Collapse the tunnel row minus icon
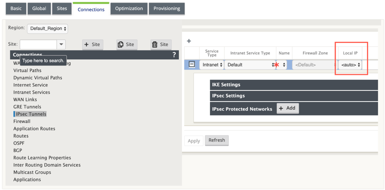The width and height of the screenshot is (385, 190). (x=191, y=64)
